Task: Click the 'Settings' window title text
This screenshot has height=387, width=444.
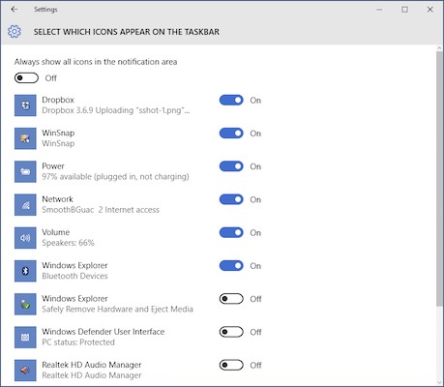Action: pyautogui.click(x=45, y=10)
